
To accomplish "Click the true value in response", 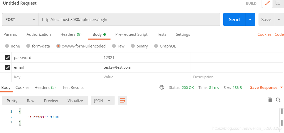I will 55,117.
